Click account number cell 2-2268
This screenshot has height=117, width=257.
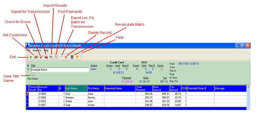point(48,97)
